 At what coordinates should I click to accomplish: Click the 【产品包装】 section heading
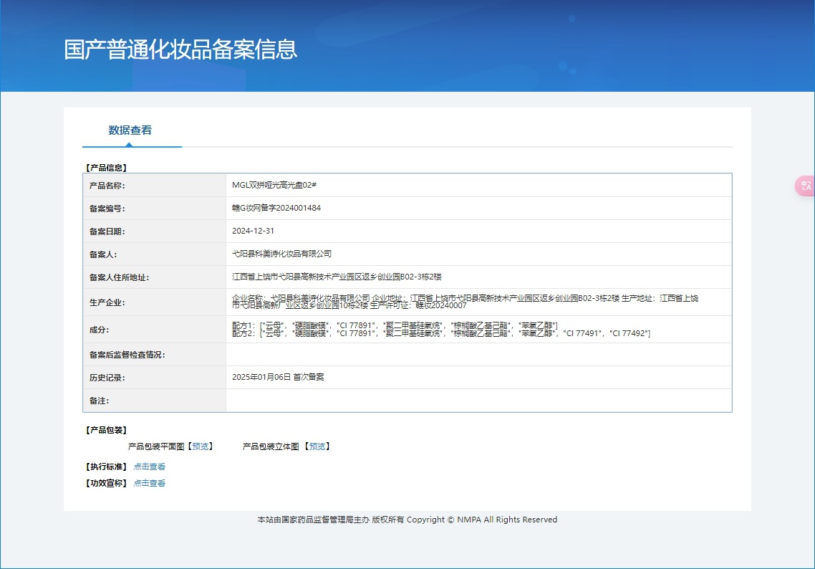(106, 430)
